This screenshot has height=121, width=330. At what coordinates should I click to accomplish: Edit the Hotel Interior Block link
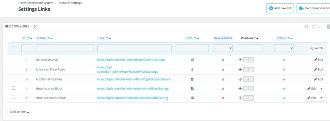312,88
